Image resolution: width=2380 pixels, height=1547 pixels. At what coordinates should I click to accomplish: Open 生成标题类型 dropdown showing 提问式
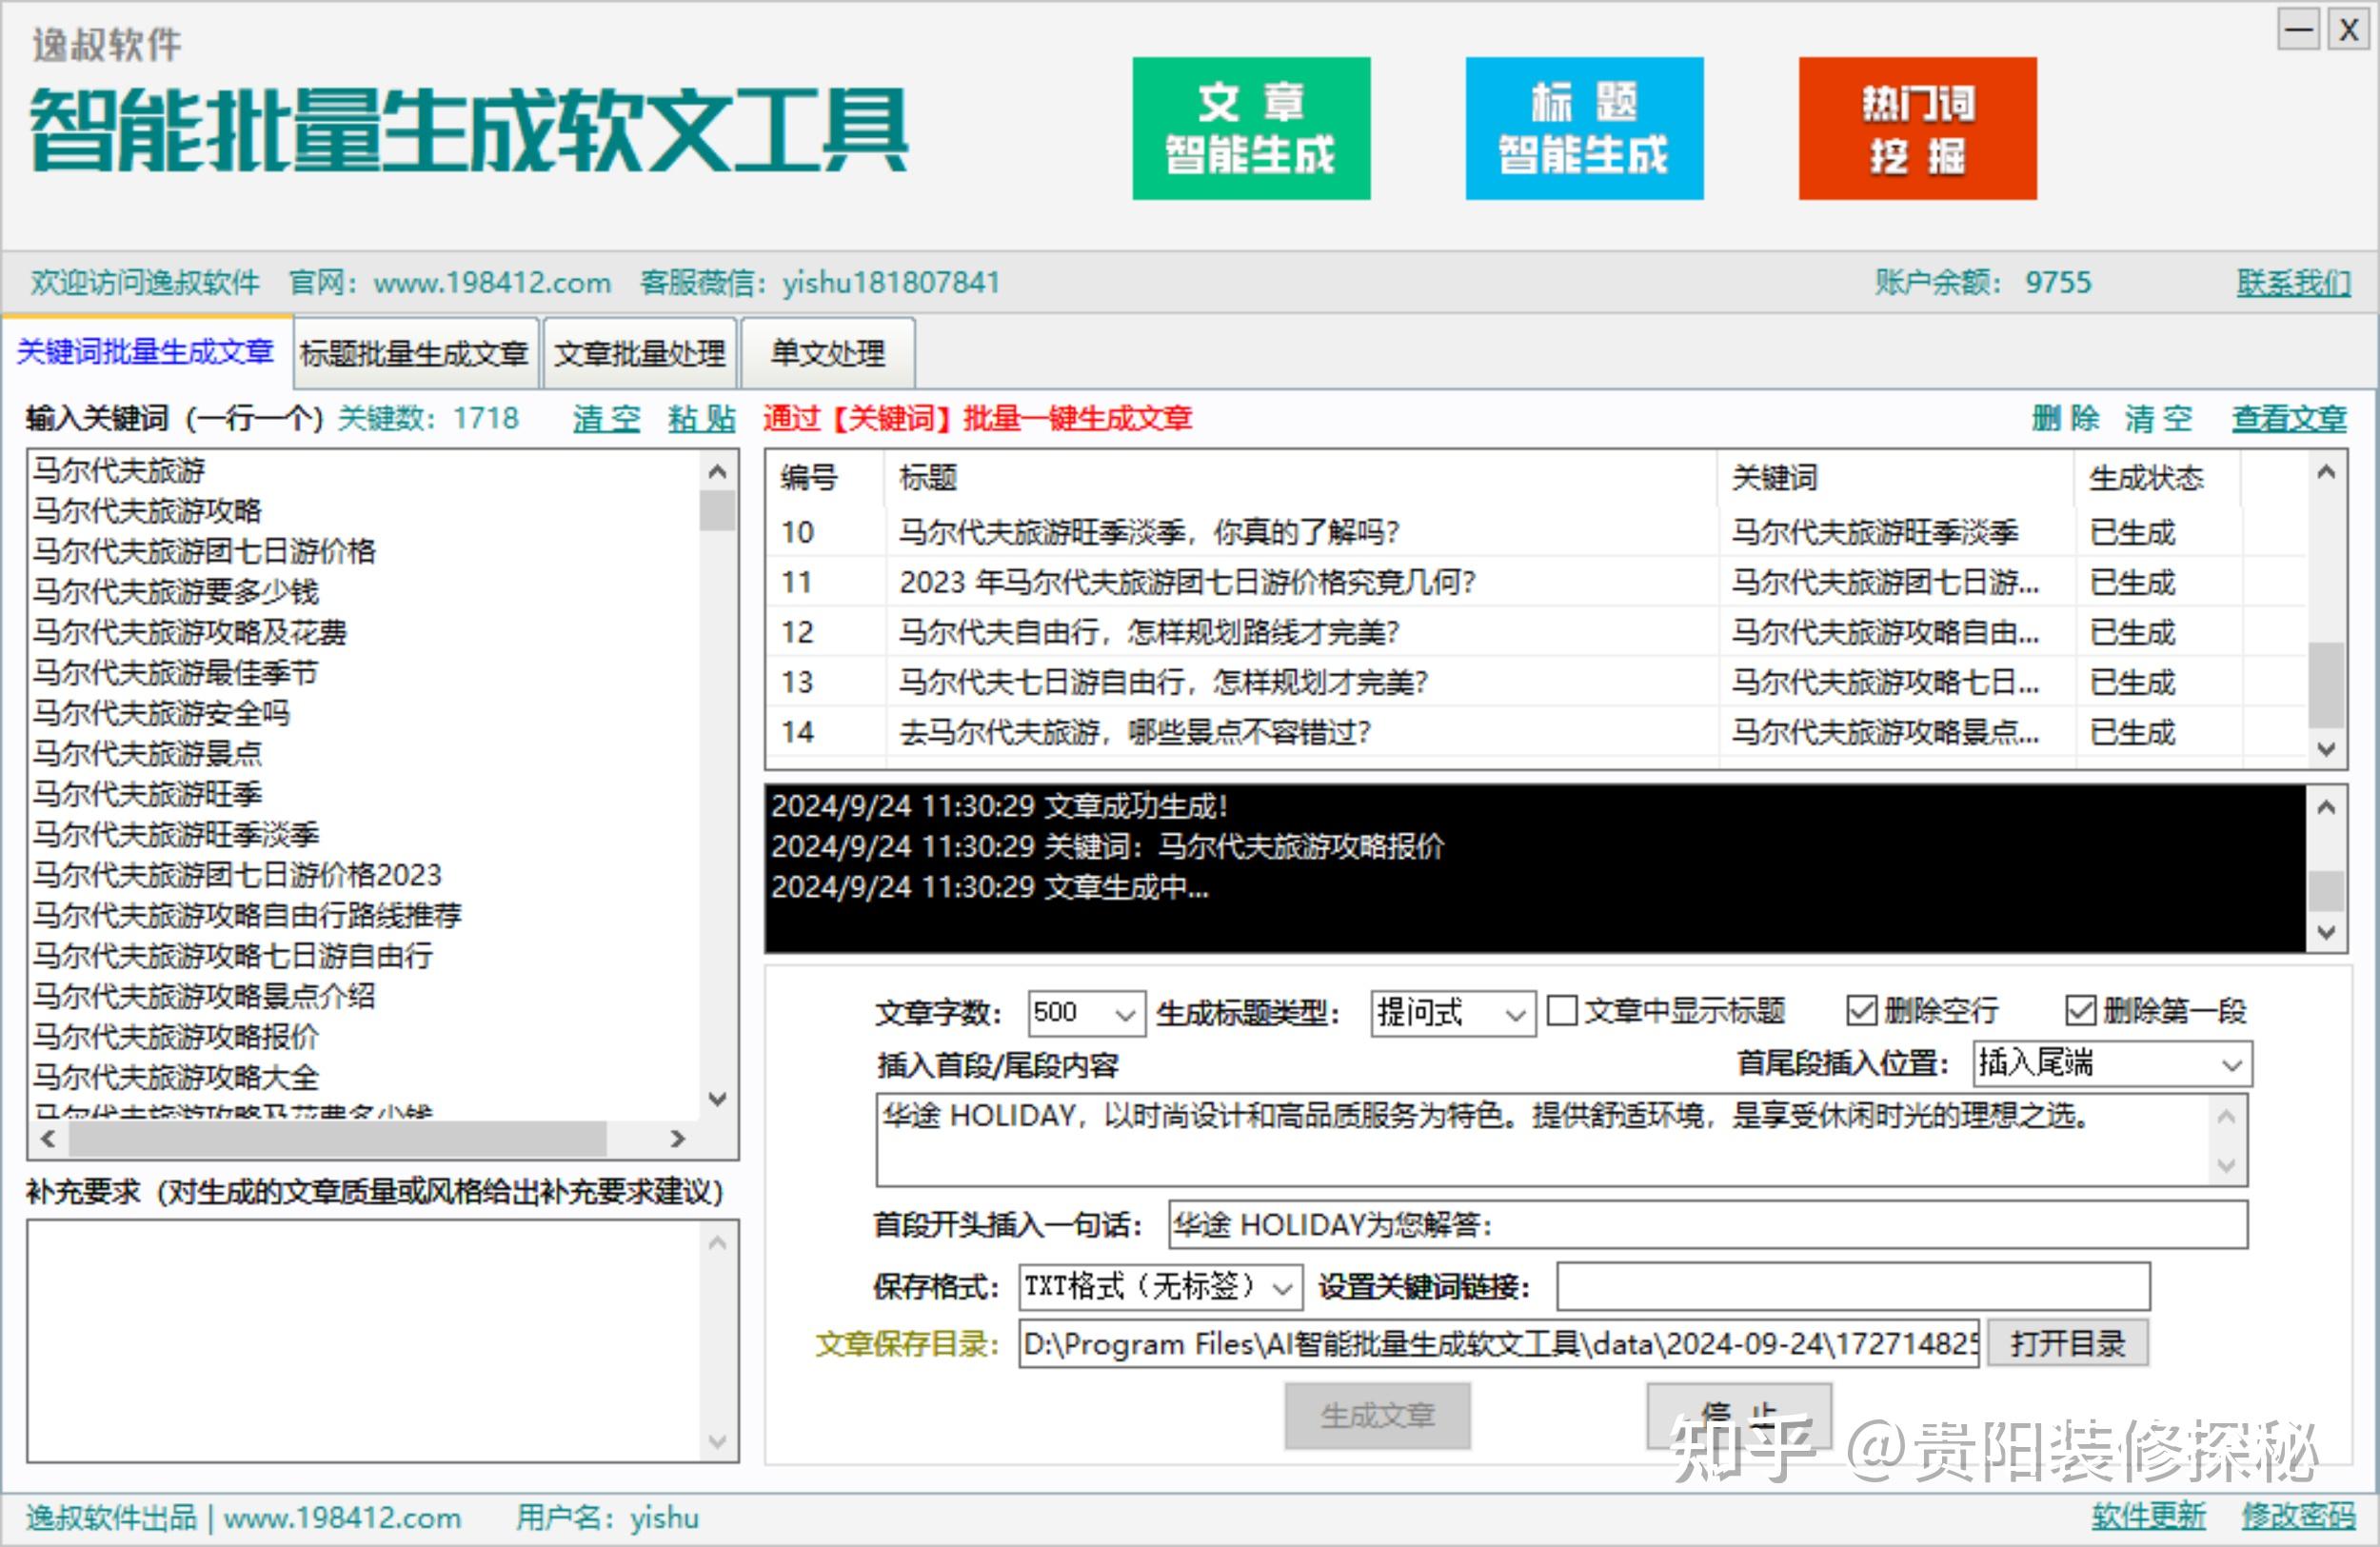click(x=1453, y=1013)
